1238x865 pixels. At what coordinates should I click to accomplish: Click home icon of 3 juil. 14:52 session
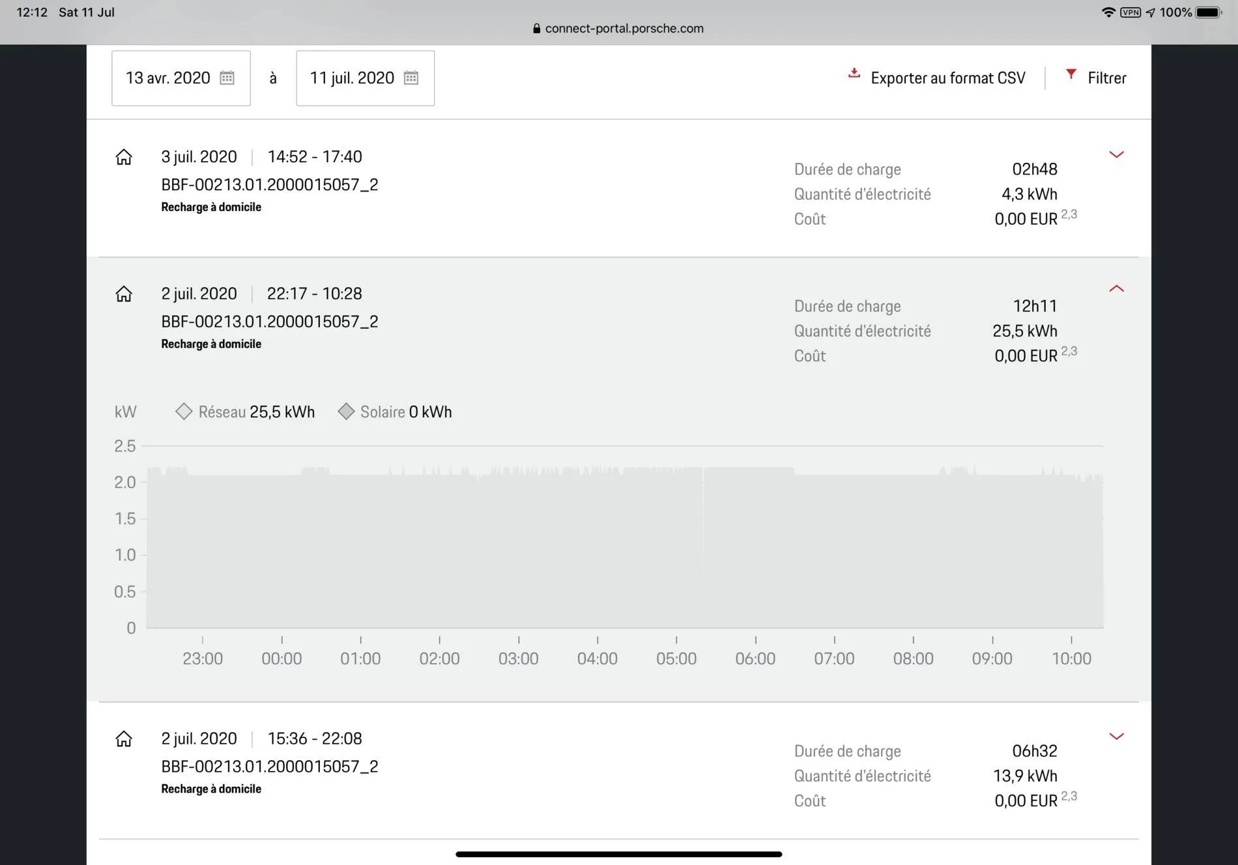(x=124, y=157)
